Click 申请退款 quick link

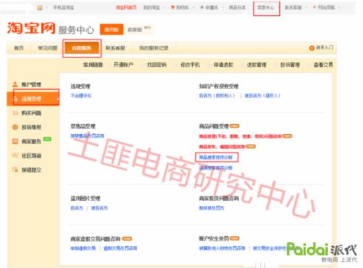[223, 65]
